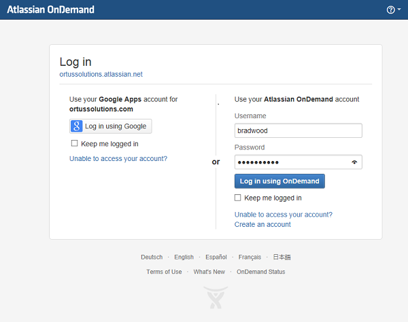Click Unable to access your account under OnDemand
The width and height of the screenshot is (408, 322).
[x=284, y=215]
